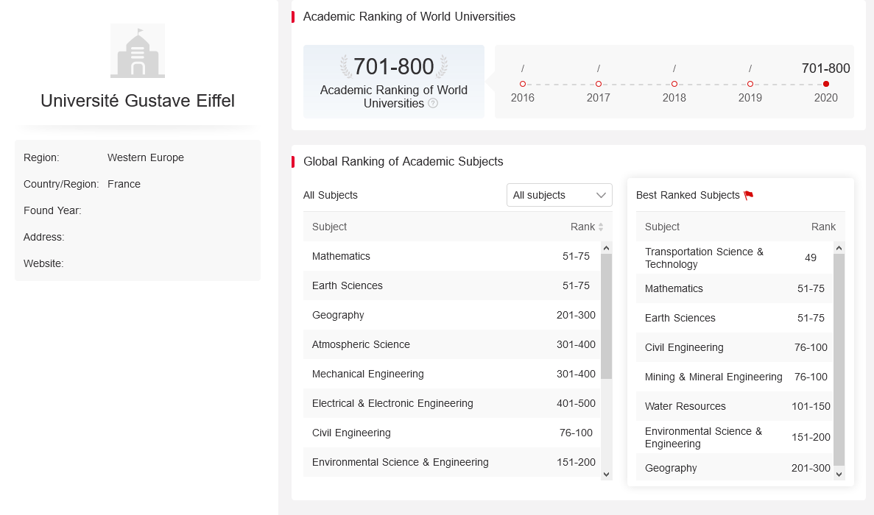The height and width of the screenshot is (515, 874).
Task: Click the 401-500 rank value
Action: pos(576,404)
